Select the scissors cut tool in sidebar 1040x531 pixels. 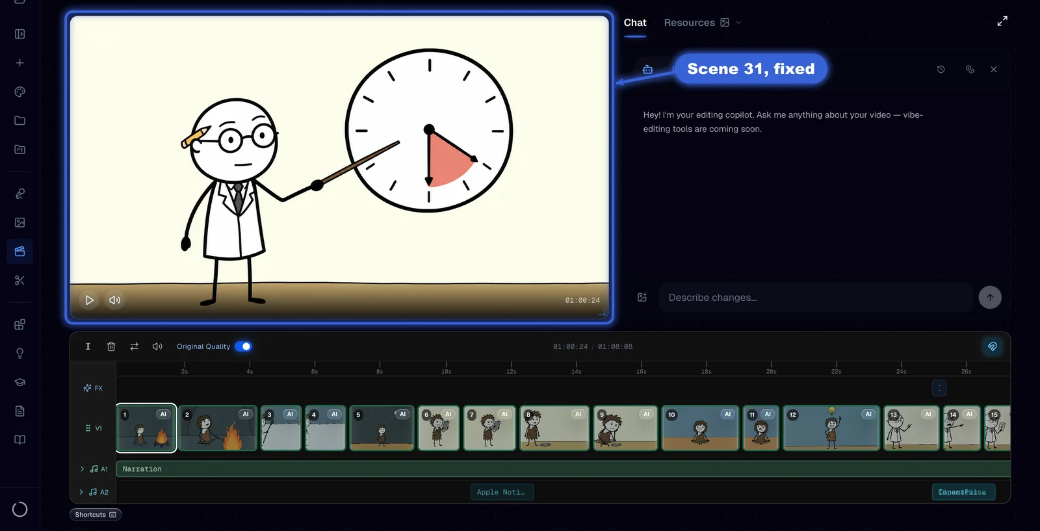point(19,280)
